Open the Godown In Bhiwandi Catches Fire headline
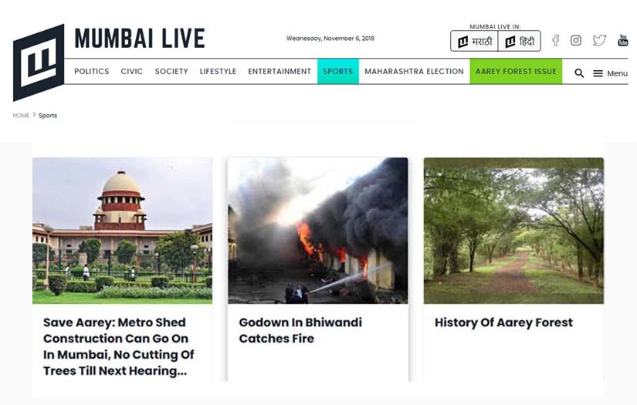 (300, 330)
